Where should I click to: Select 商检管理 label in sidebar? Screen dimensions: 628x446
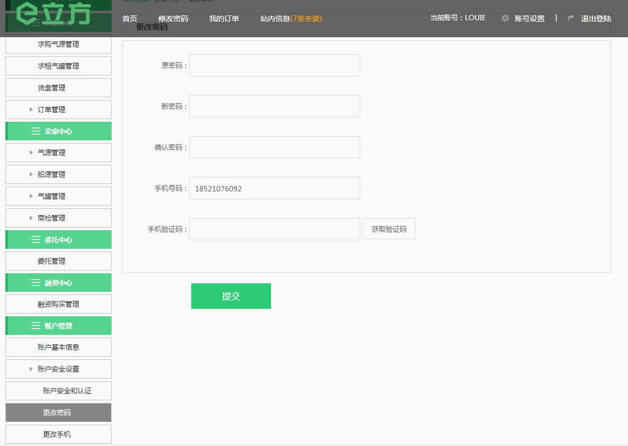[x=51, y=218]
